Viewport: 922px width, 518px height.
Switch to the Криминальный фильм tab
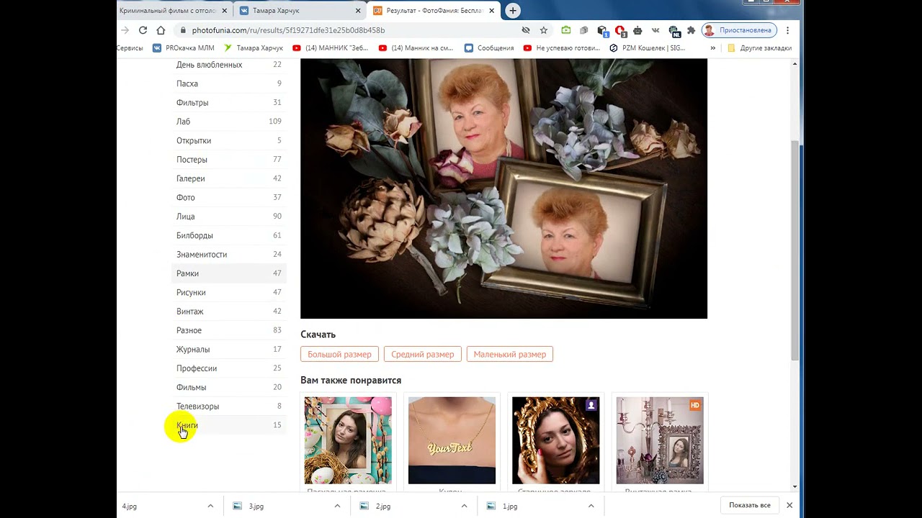(x=174, y=11)
